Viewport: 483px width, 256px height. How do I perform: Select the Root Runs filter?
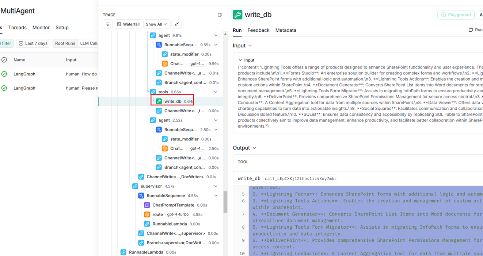(x=65, y=43)
